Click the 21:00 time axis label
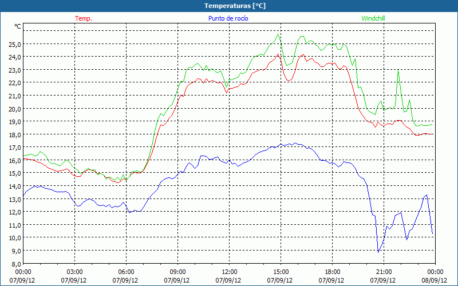Screen dimensions: 458x286 (384, 272)
